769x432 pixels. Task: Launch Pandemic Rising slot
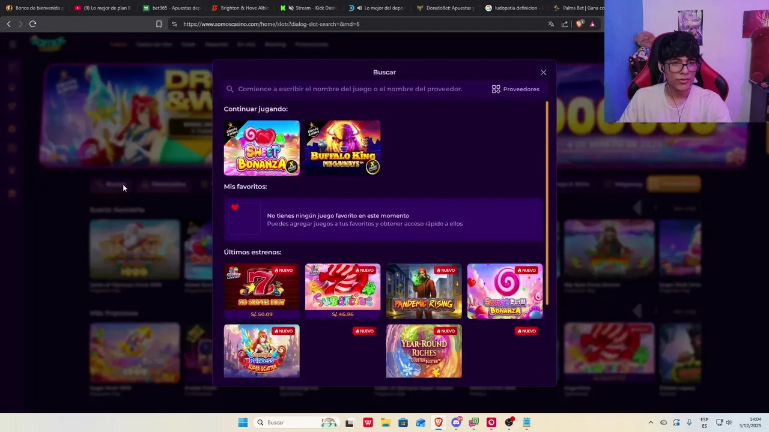point(424,291)
